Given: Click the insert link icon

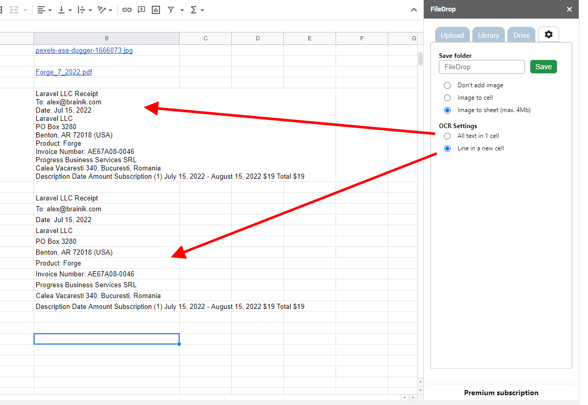Looking at the screenshot, I should point(127,10).
